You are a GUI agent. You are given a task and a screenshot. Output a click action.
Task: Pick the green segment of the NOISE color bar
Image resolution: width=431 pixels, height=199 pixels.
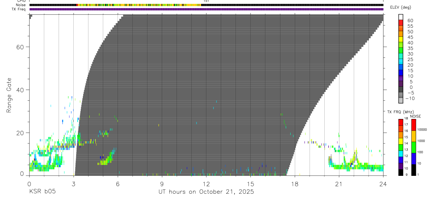(x=413, y=147)
